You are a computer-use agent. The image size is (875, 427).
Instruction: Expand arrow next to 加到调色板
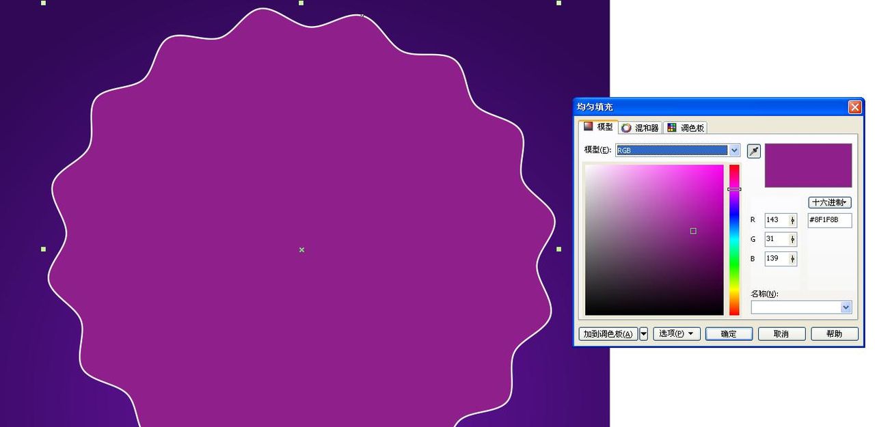(x=643, y=334)
